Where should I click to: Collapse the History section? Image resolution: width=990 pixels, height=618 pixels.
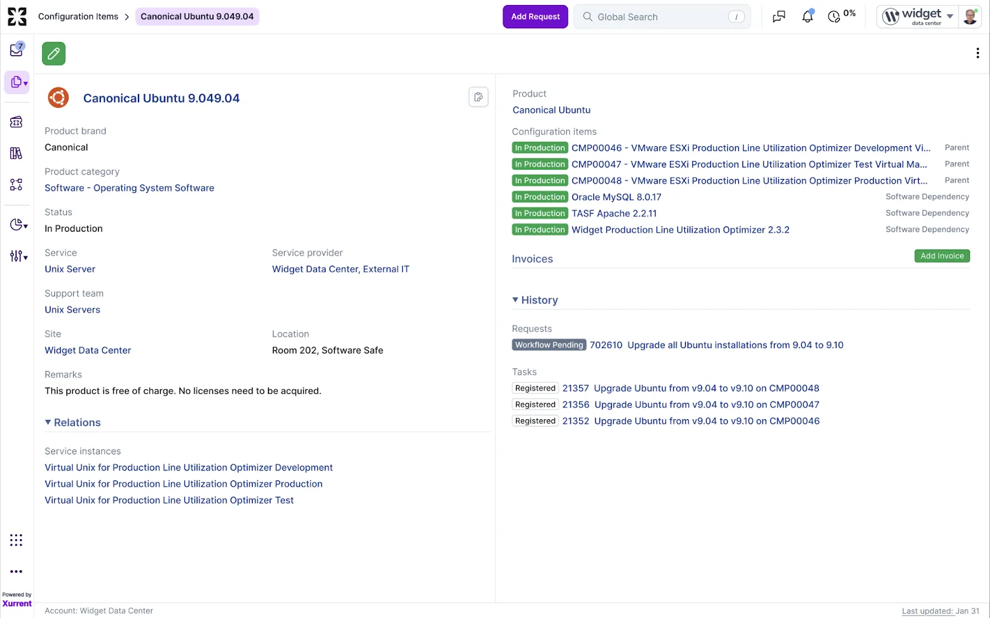(x=535, y=300)
